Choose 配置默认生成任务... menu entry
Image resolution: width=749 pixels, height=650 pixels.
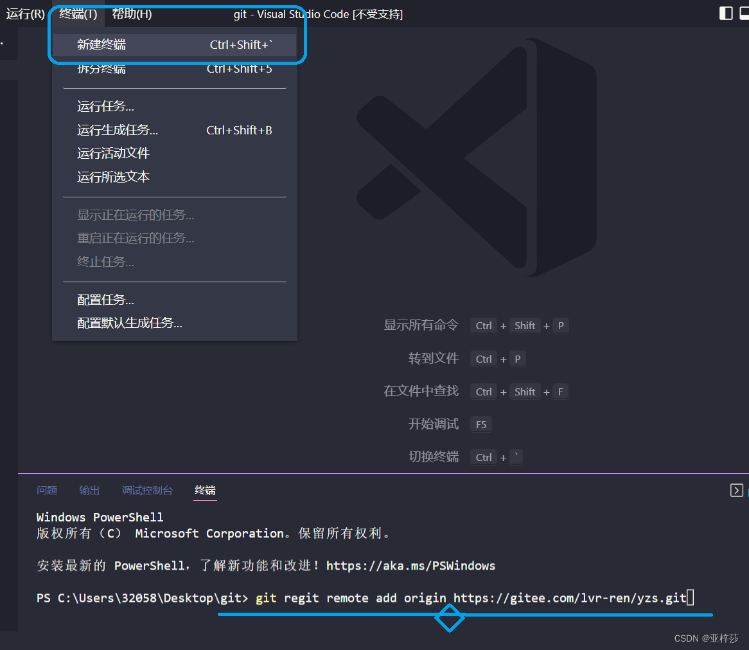tap(175, 323)
